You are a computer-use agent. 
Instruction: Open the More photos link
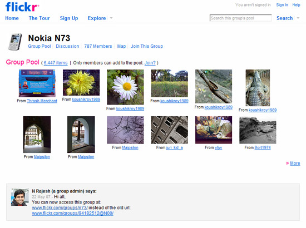(x=295, y=163)
